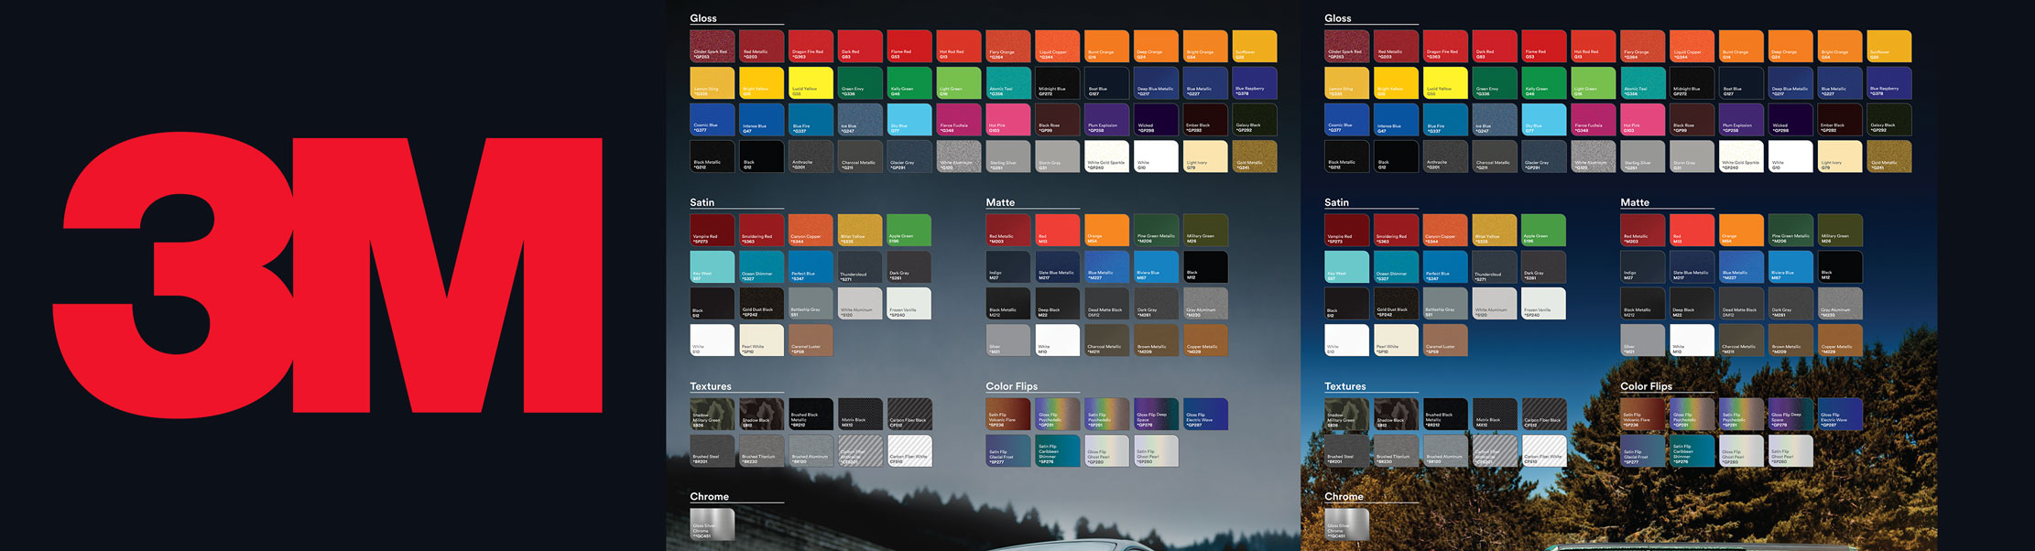Screen dimensions: 2035x551
Task: Choose Satin Caramel Luster SP59 in gray-sky chart
Action: [x=811, y=340]
